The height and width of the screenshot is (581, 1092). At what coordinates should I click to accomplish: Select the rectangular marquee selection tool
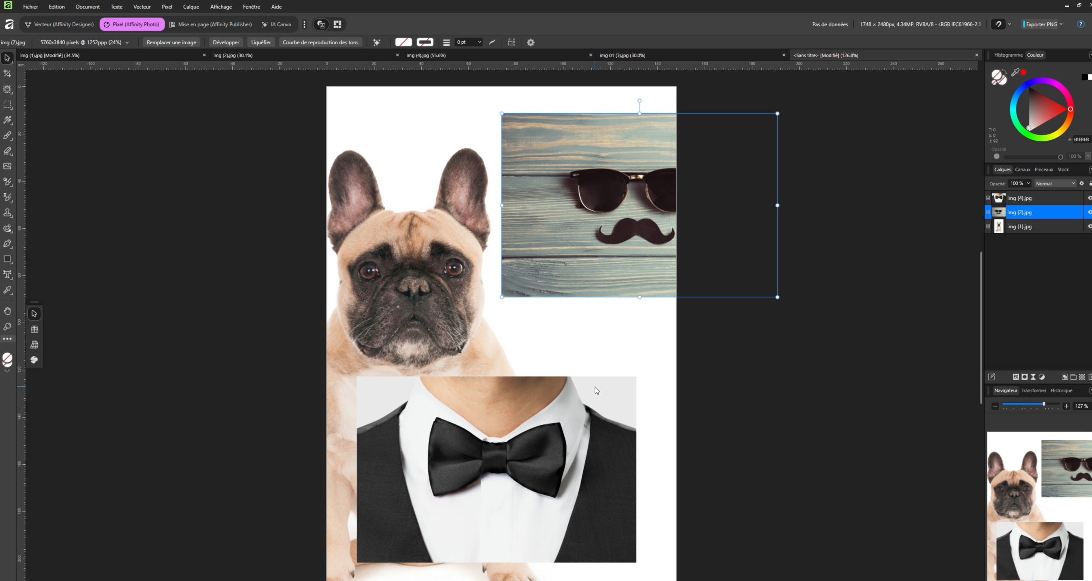click(x=7, y=105)
